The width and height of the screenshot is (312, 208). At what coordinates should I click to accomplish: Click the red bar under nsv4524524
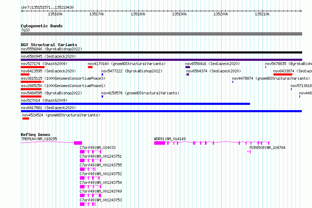(x=26, y=119)
